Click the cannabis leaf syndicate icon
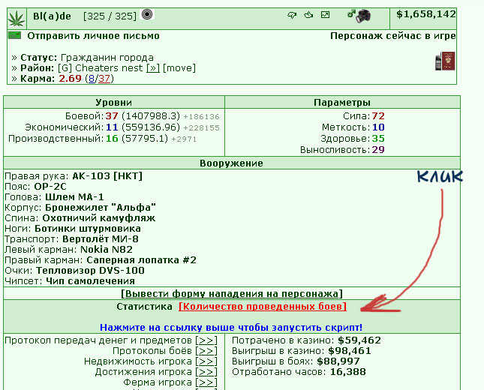Screen dimensions: 484x390 tap(17, 19)
